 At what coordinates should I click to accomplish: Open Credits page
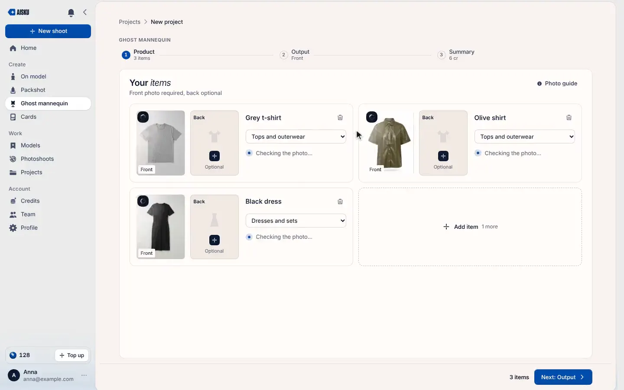point(48,201)
